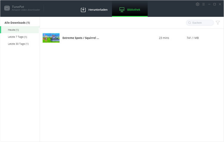This screenshot has width=224, height=142.
Task: Click the 23 mins duration value
Action: pos(164,38)
